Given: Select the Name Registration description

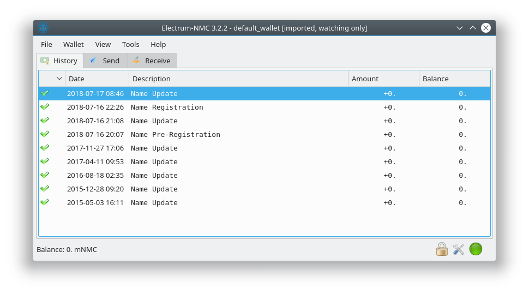Looking at the screenshot, I should [x=167, y=107].
